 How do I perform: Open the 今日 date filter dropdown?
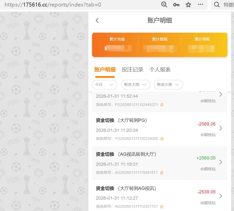(x=105, y=85)
